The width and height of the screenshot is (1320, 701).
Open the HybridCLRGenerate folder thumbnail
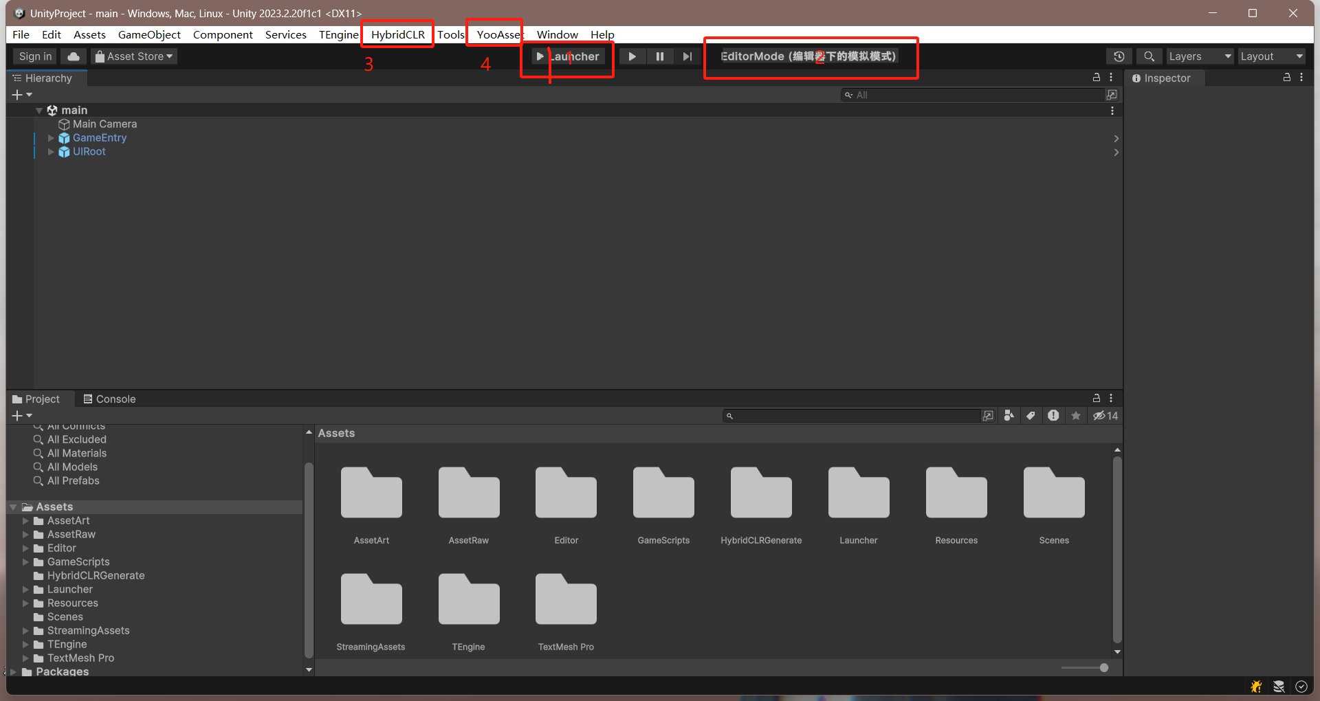tap(761, 492)
